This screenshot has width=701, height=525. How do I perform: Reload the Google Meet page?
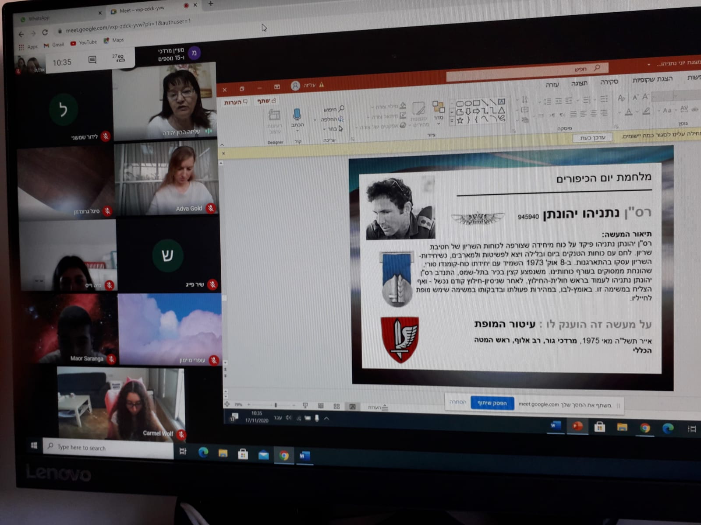pyautogui.click(x=45, y=32)
